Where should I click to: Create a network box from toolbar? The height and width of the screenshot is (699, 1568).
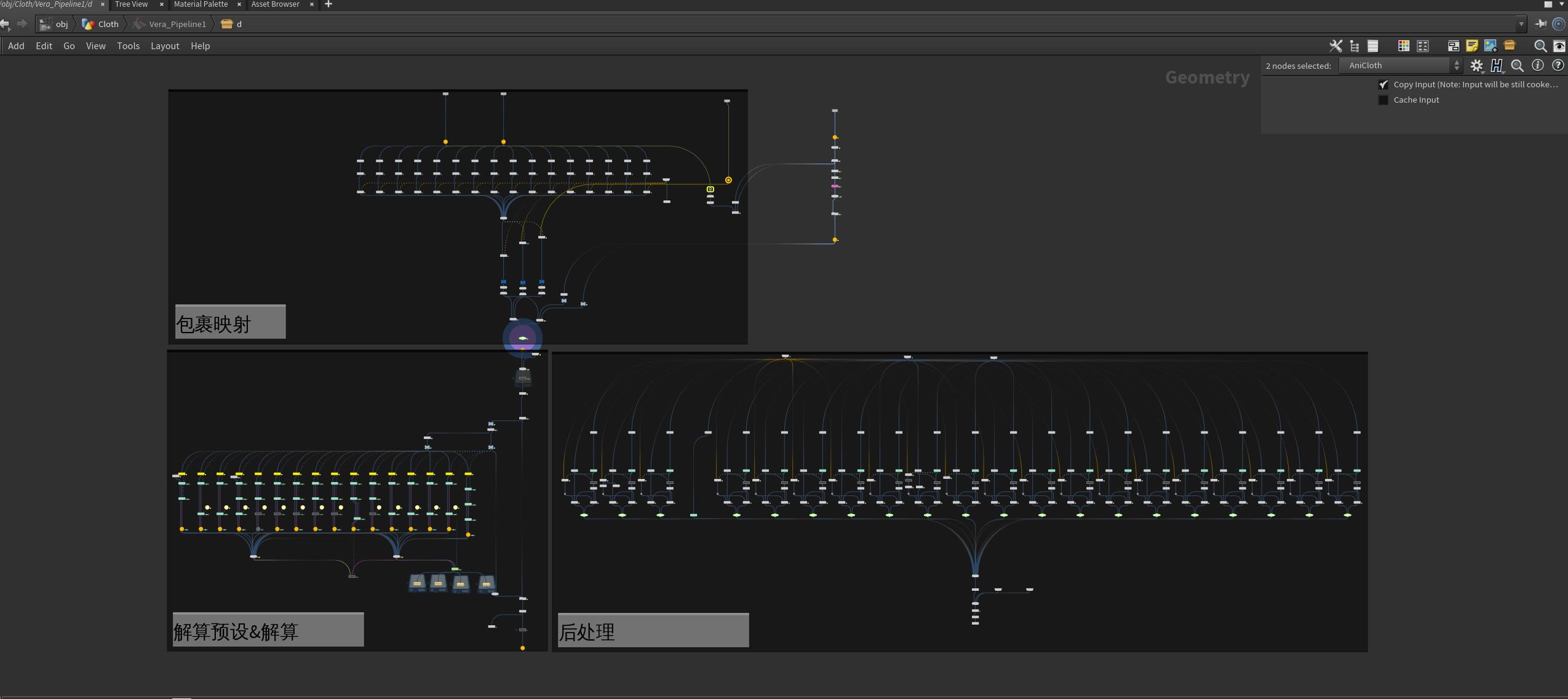[x=1453, y=46]
